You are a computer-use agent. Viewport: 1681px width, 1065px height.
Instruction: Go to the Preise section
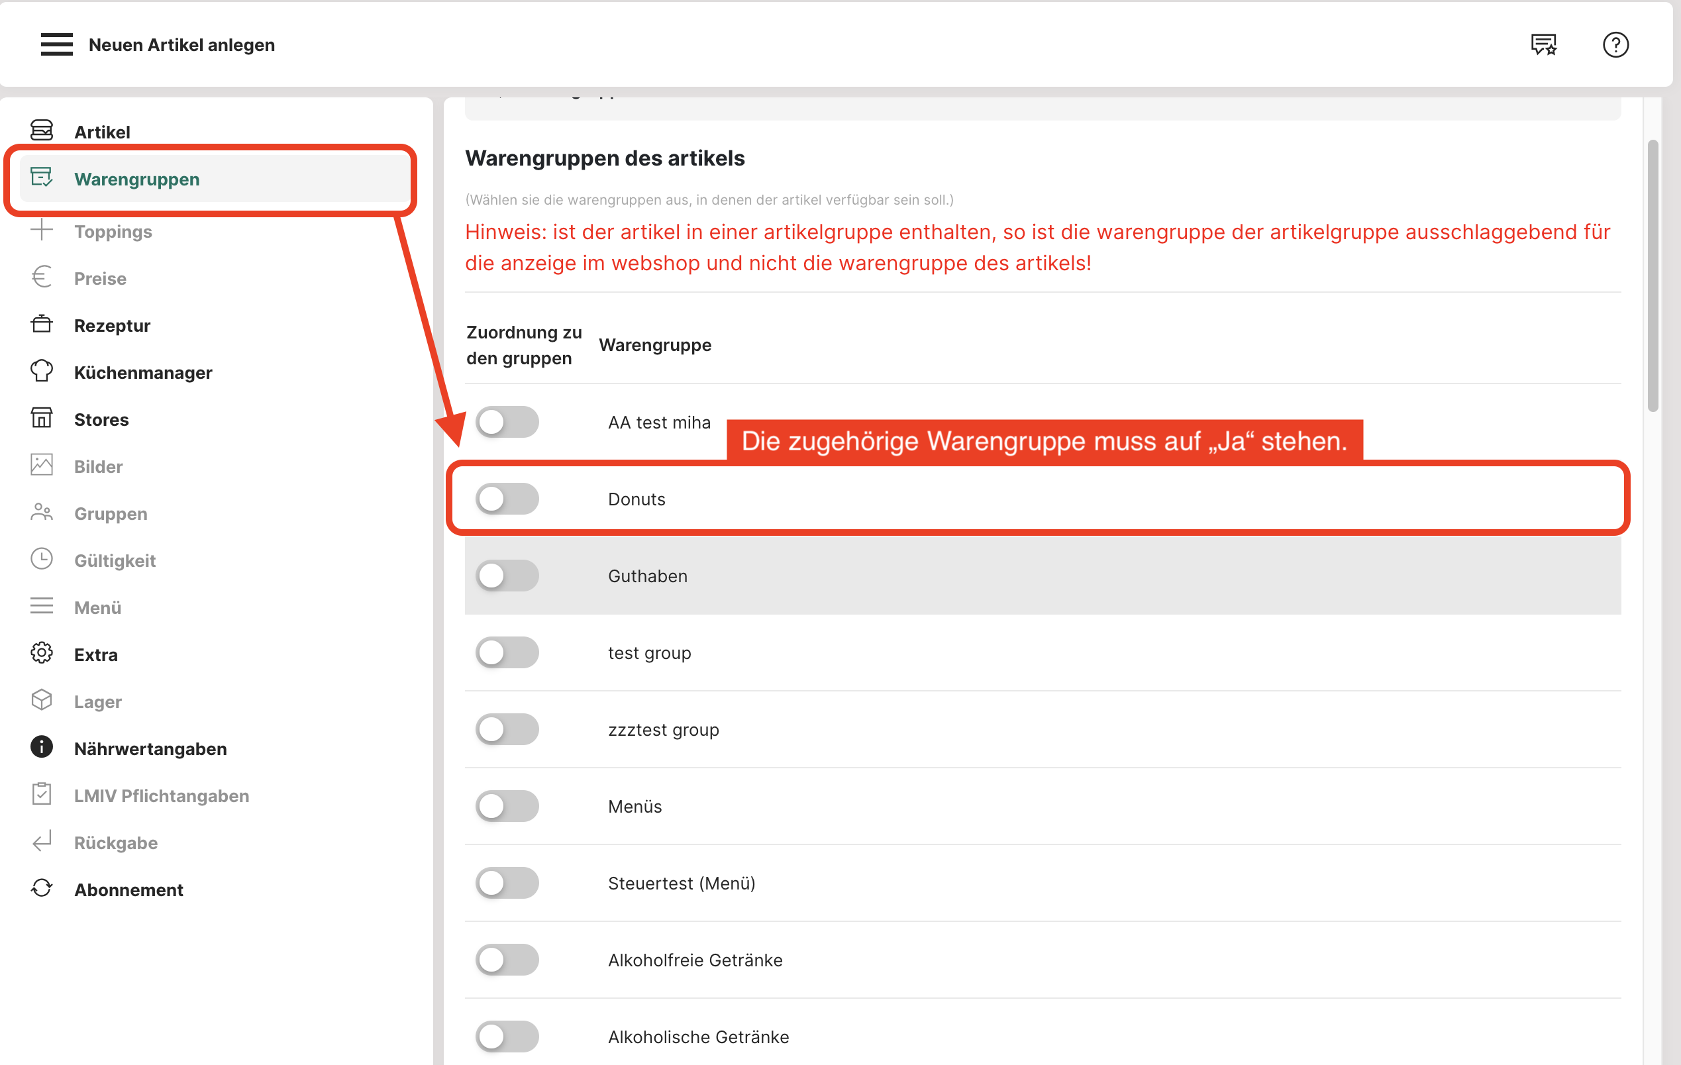(100, 278)
